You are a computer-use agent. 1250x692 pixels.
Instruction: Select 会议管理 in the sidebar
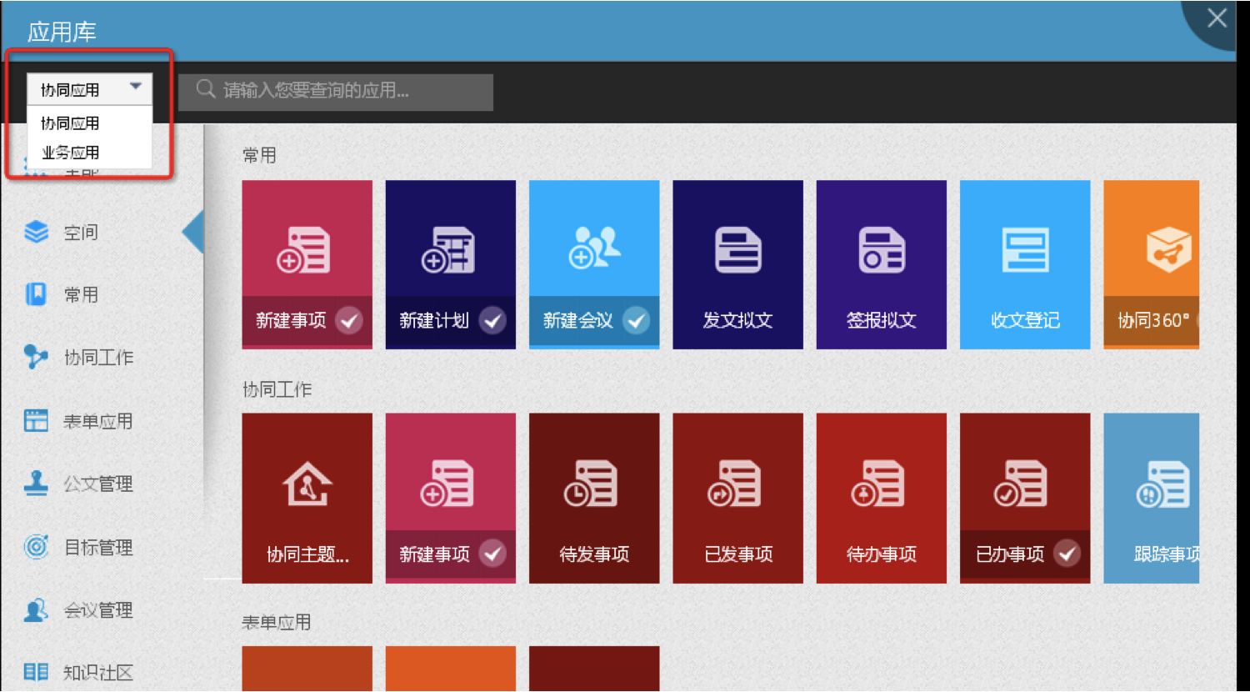pos(97,610)
